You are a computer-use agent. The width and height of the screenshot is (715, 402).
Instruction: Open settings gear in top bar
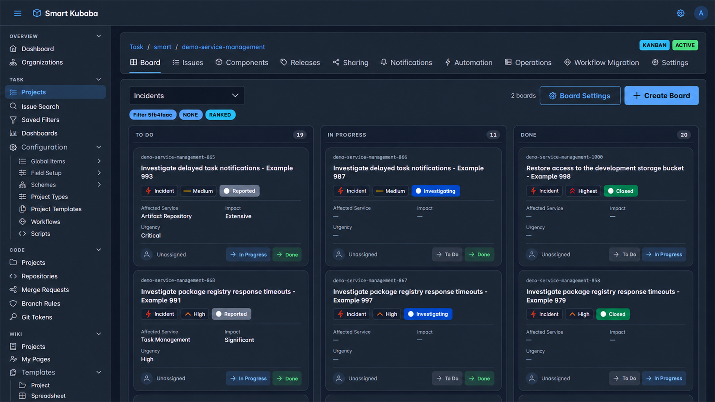(x=680, y=13)
